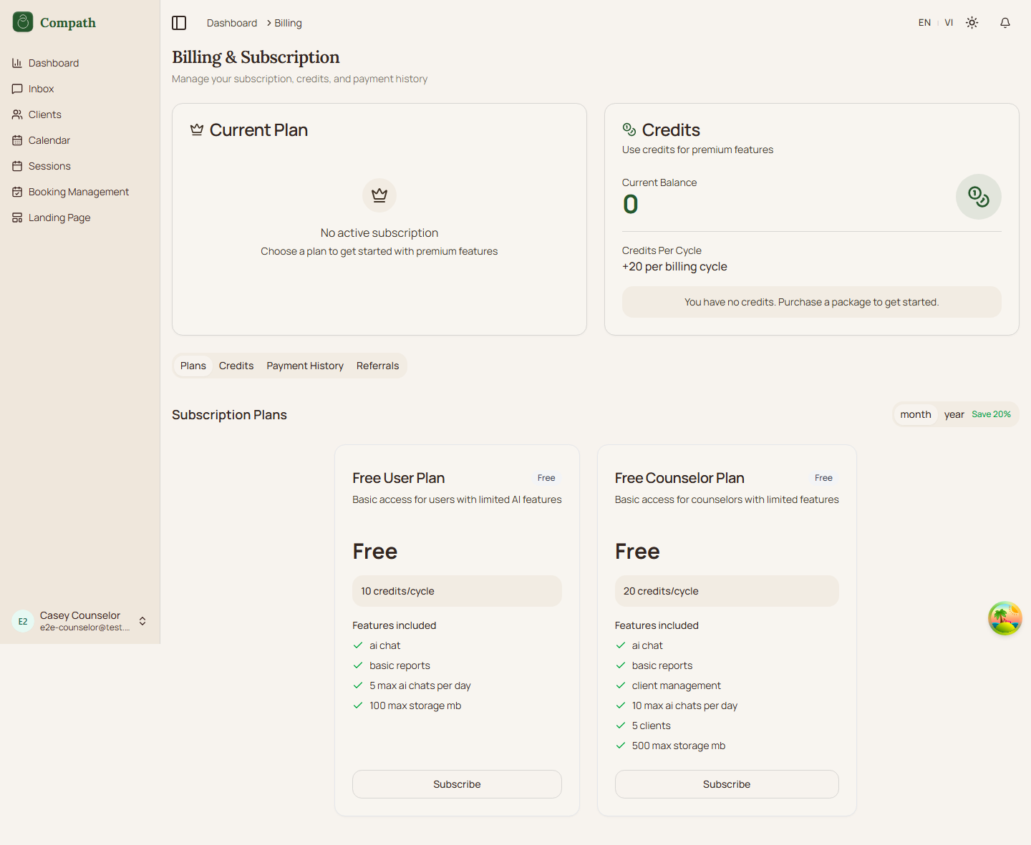This screenshot has width=1031, height=845.
Task: Click the Landing Page layout icon
Action: 17,218
